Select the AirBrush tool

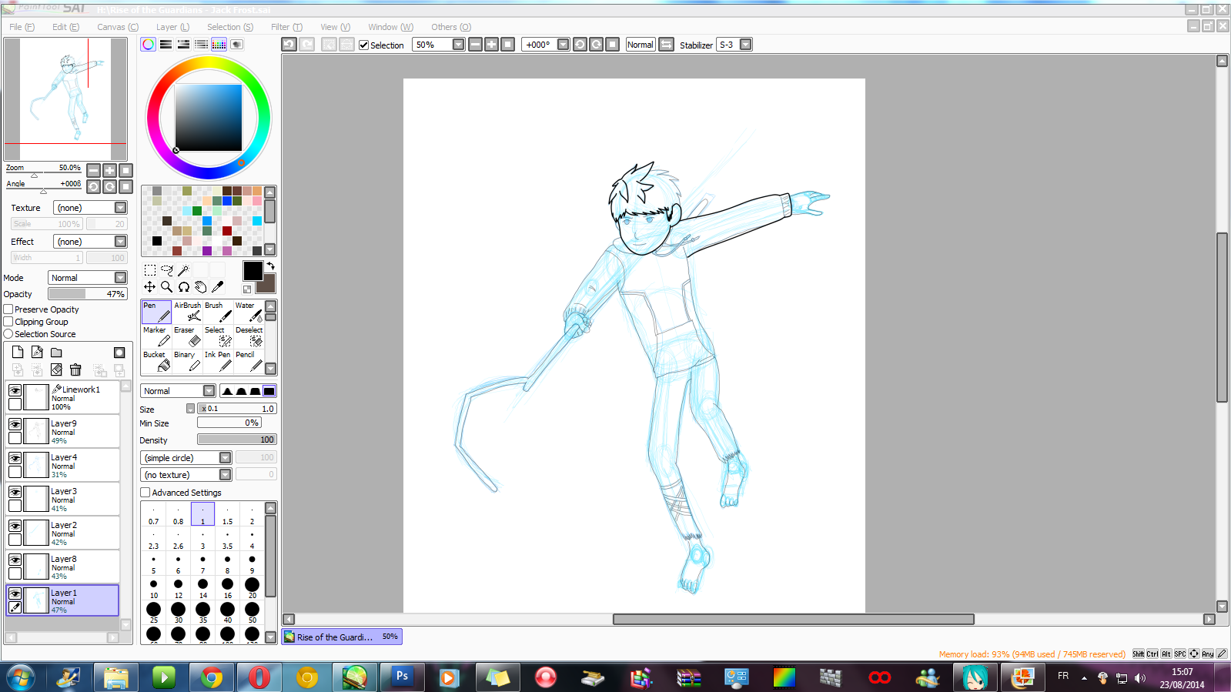pyautogui.click(x=187, y=312)
